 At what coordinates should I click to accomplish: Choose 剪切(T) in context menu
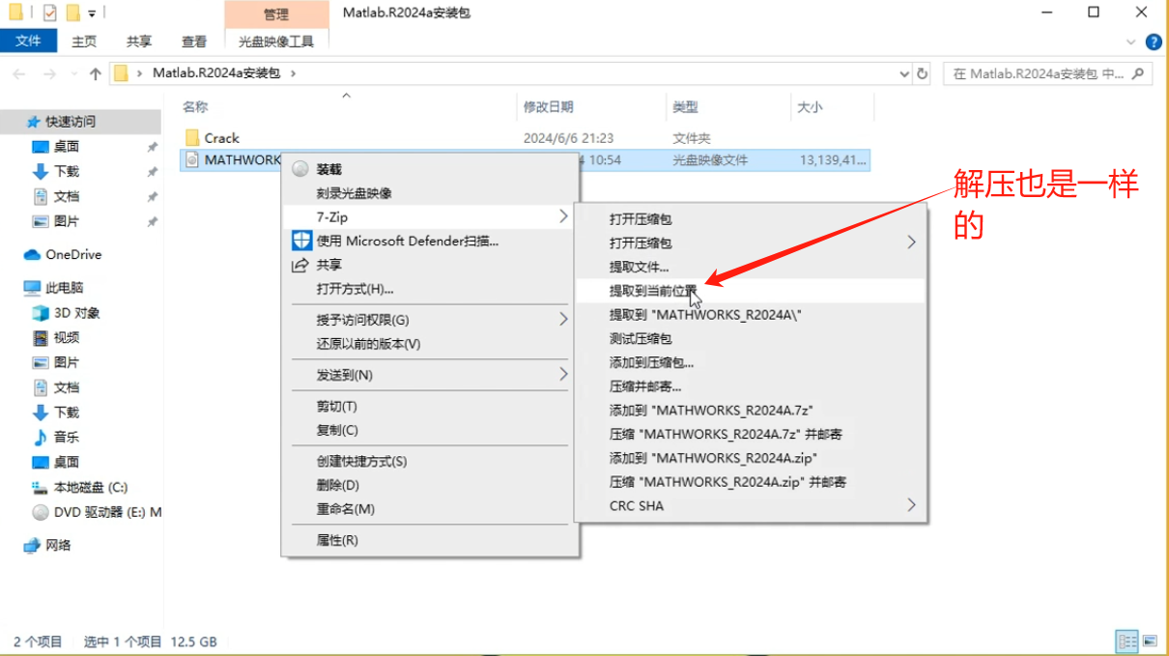[x=430, y=406]
